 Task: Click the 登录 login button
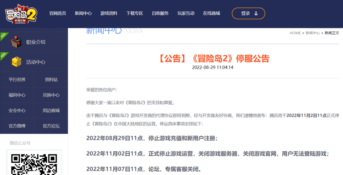pyautogui.click(x=248, y=14)
